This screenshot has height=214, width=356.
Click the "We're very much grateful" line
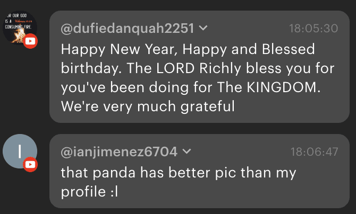[148, 106]
